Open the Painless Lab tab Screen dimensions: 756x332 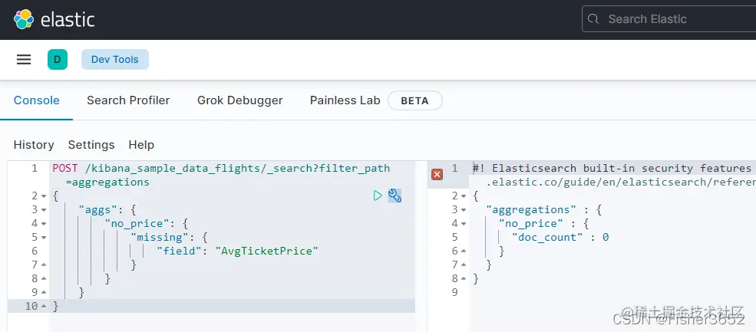[345, 100]
